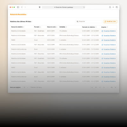Click the Período do relatório column header
127x127 pixels.
pos(89,27)
